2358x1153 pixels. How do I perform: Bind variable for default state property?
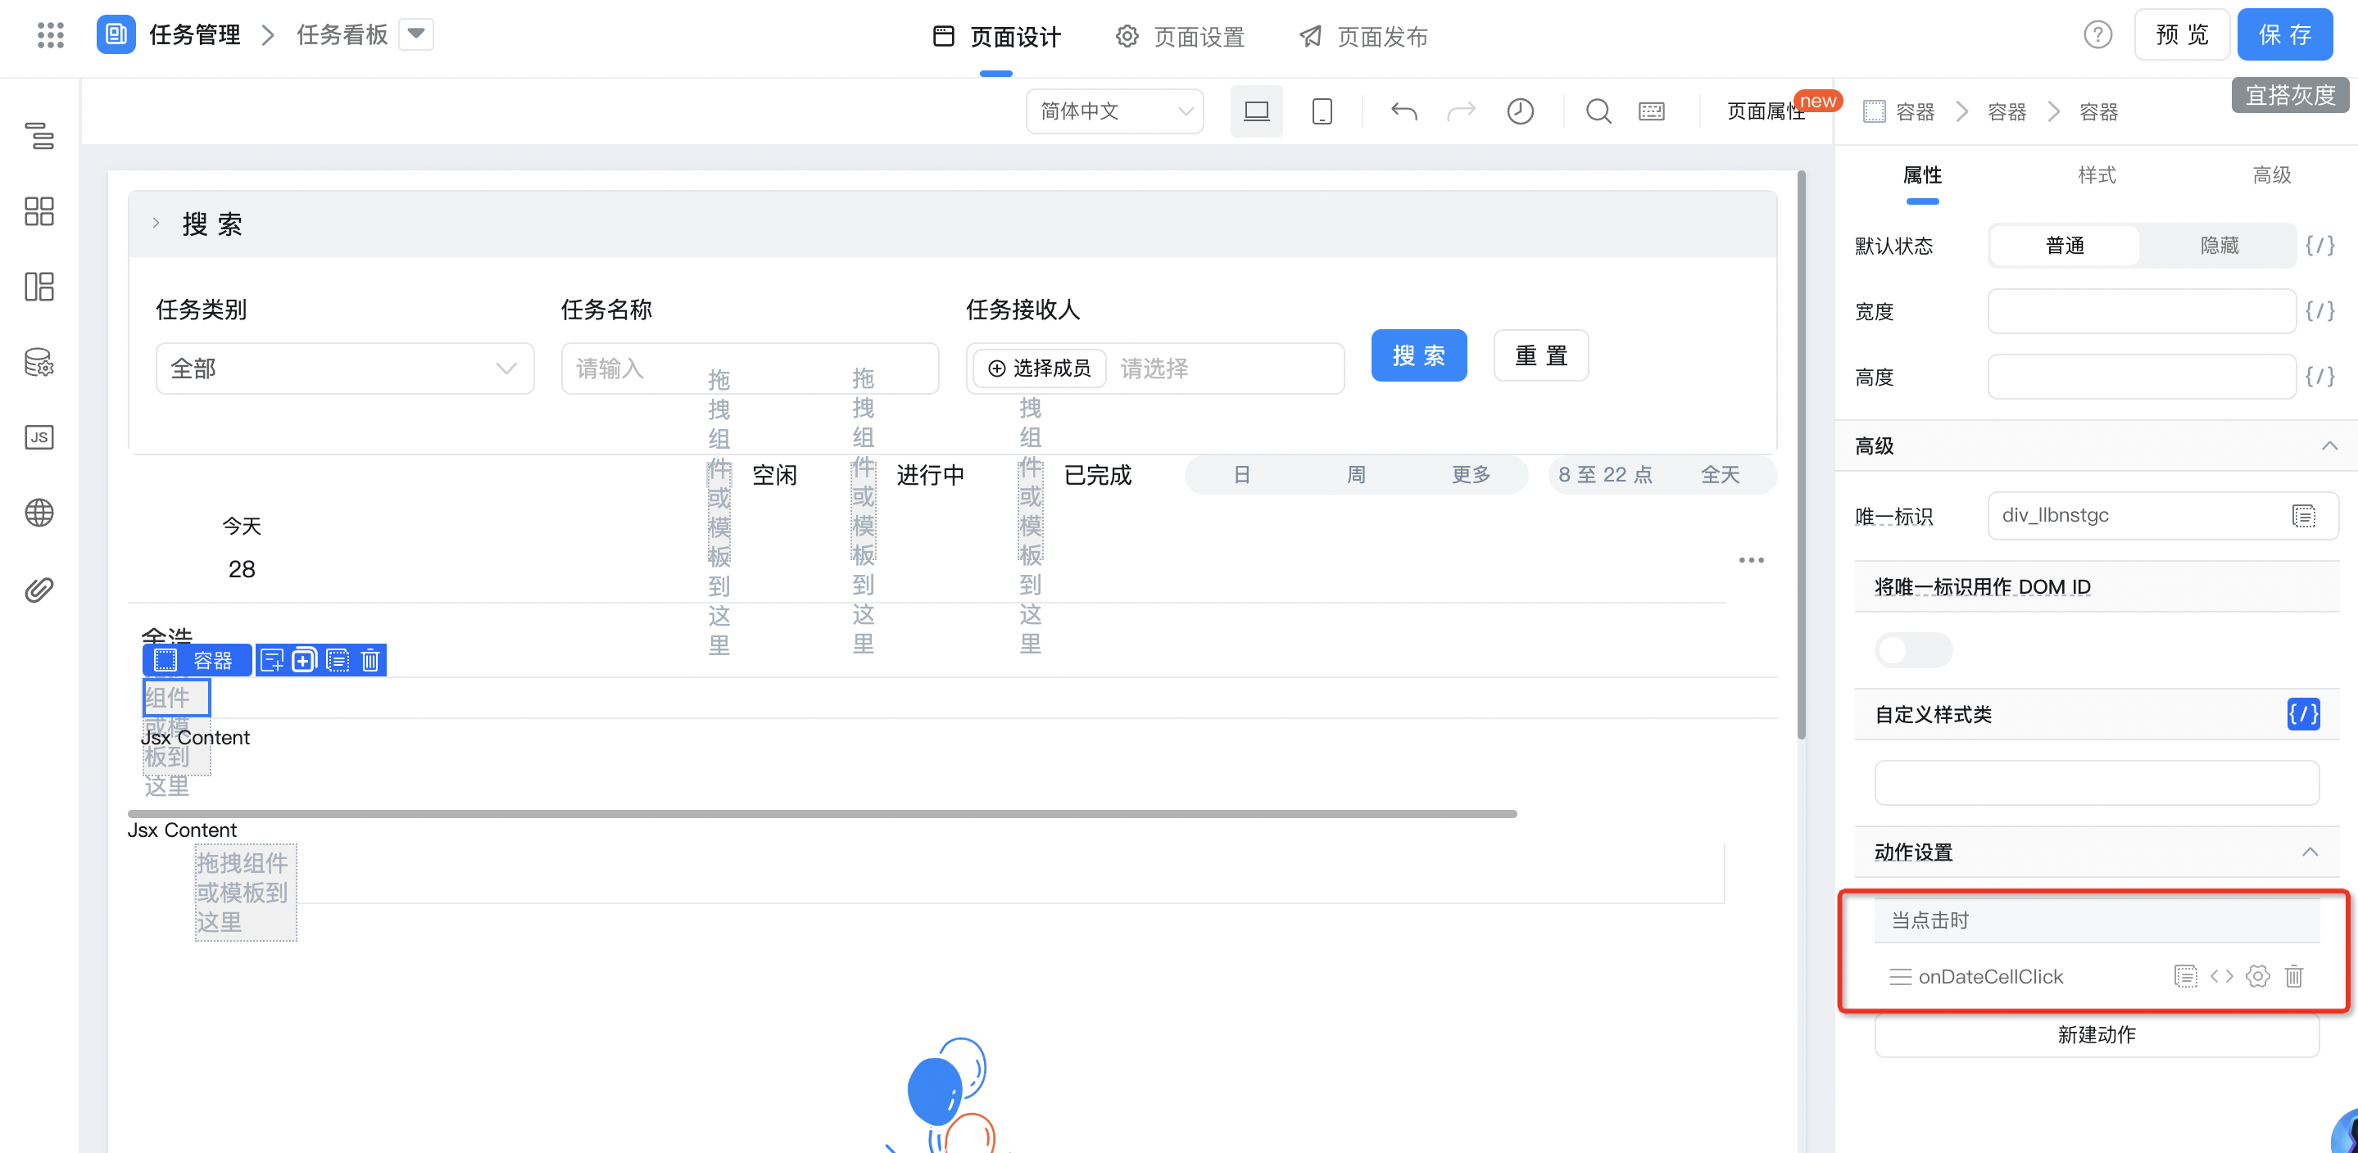(2319, 245)
